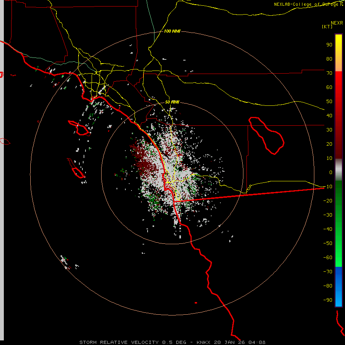This screenshot has width=345, height=345.
Task: Click the -20 value on the velocity scale
Action: pyautogui.click(x=328, y=201)
